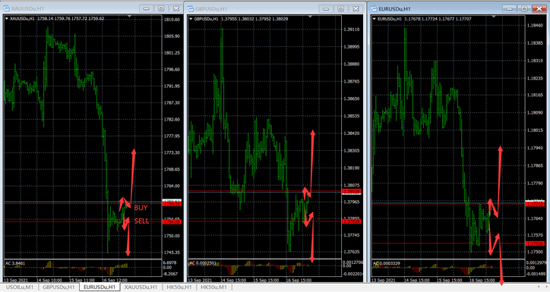Image resolution: width=550 pixels, height=292 pixels.
Task: Click the XAUUSDu,H1 window chart icon
Action: tap(6, 8)
